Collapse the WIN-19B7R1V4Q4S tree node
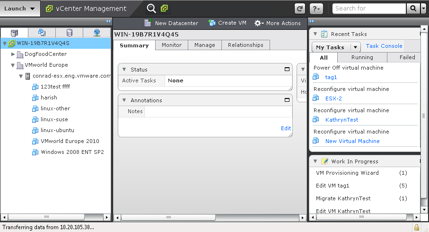 coord(5,43)
